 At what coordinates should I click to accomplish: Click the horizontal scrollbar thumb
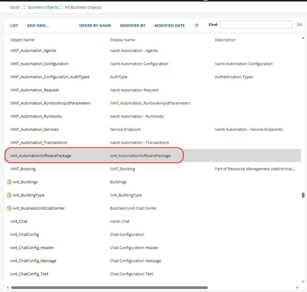(x=109, y=288)
